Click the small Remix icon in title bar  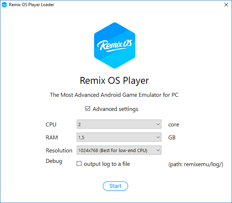pyautogui.click(x=4, y=5)
